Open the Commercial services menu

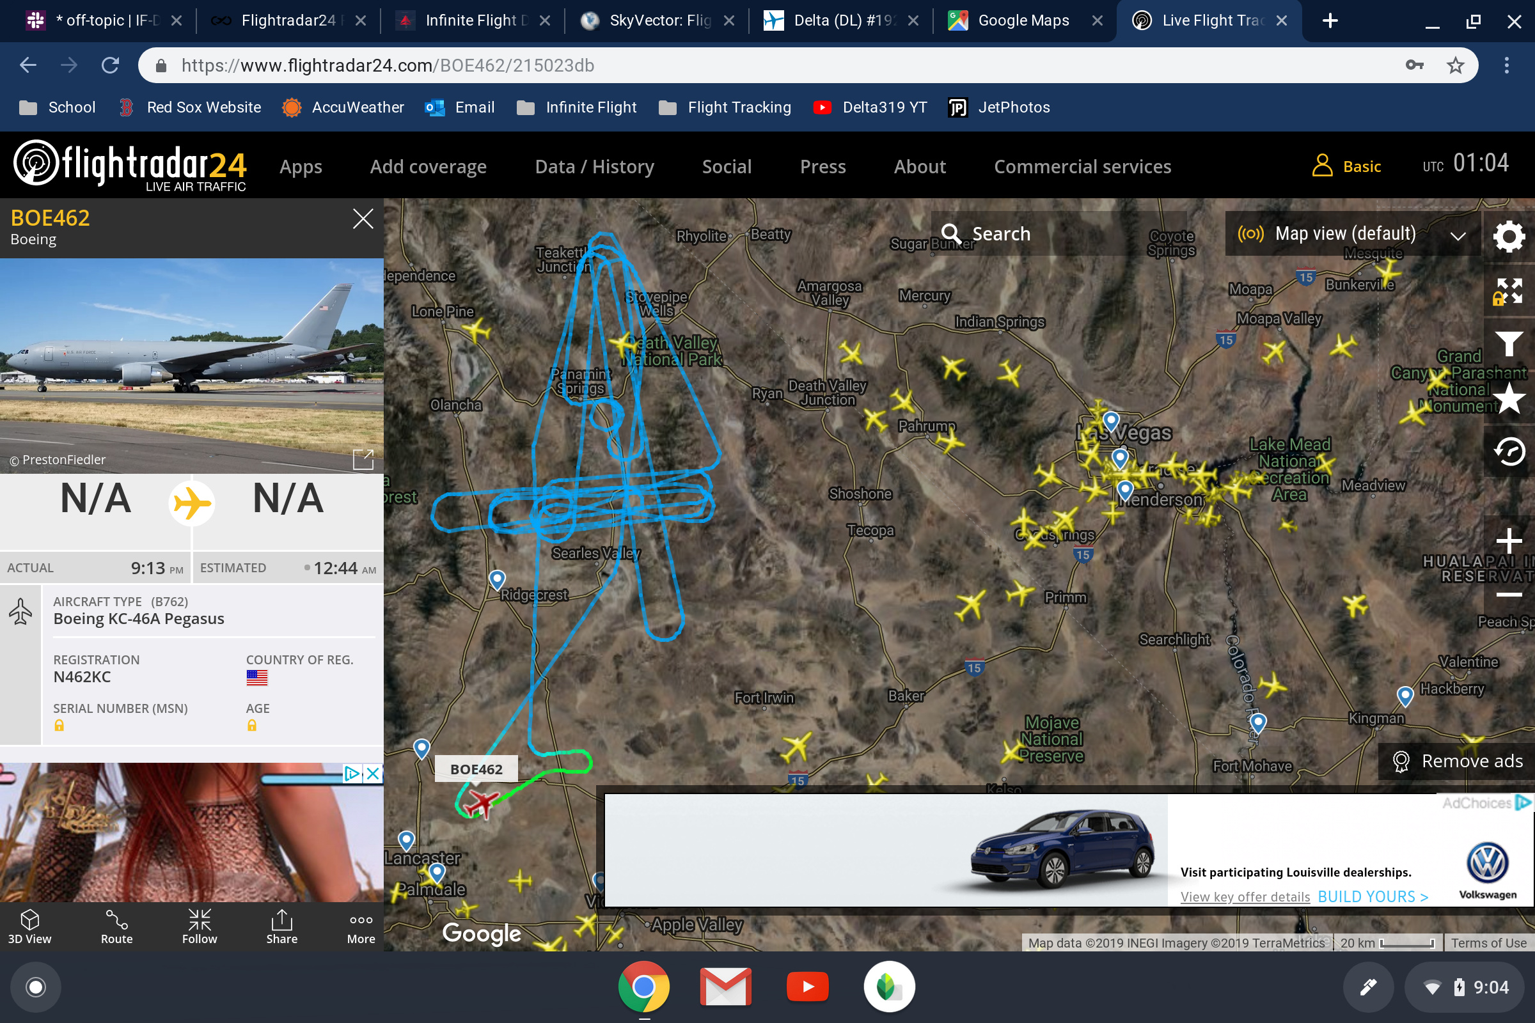coord(1082,167)
